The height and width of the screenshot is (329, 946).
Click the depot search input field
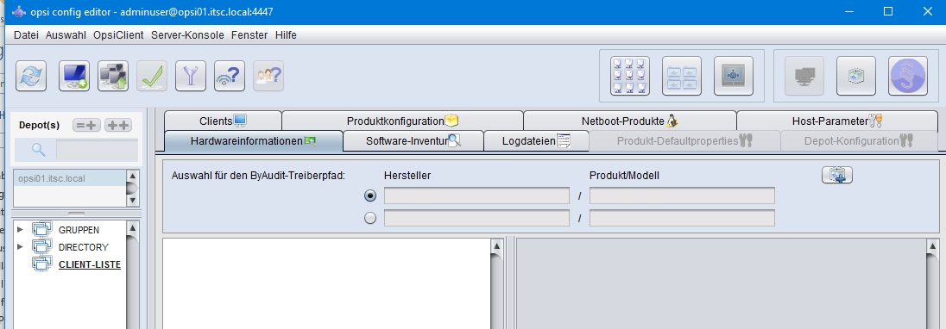click(x=98, y=150)
